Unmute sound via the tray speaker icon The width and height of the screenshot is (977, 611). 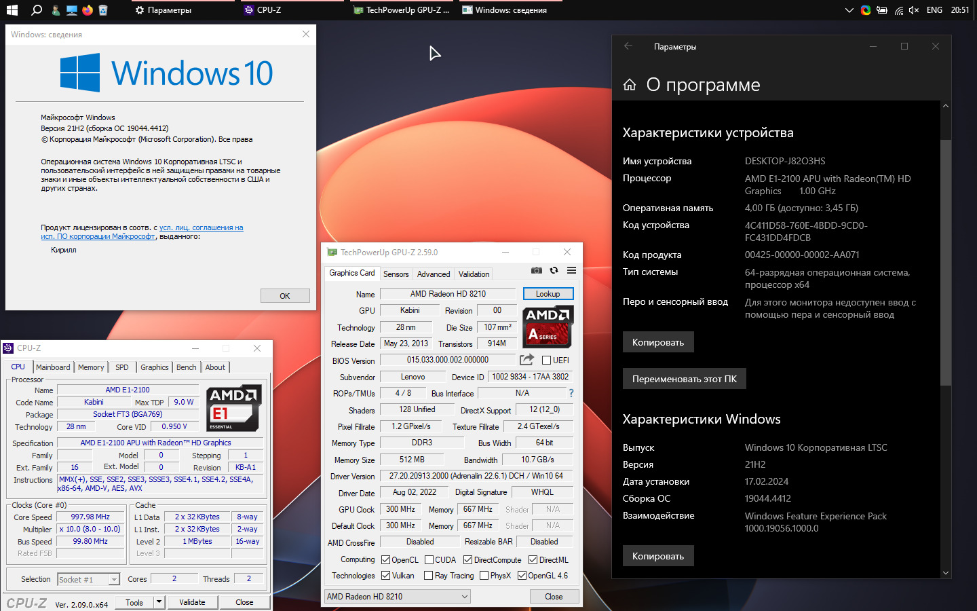(914, 10)
